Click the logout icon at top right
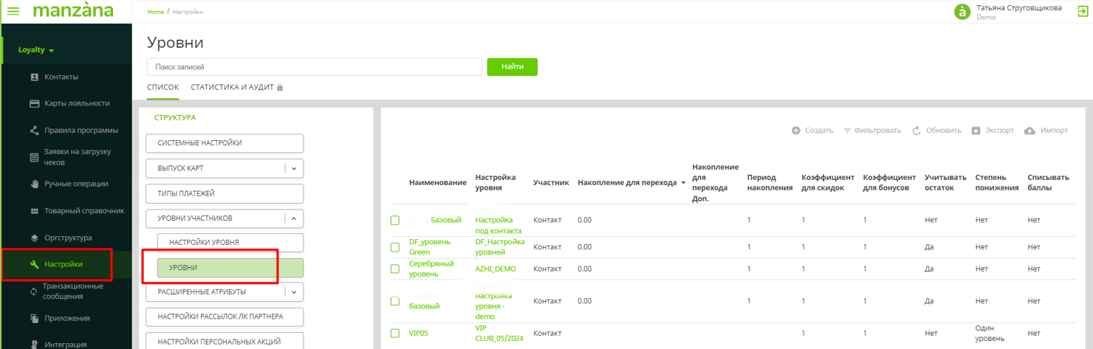Screen dimensions: 1093x349 [1083, 12]
